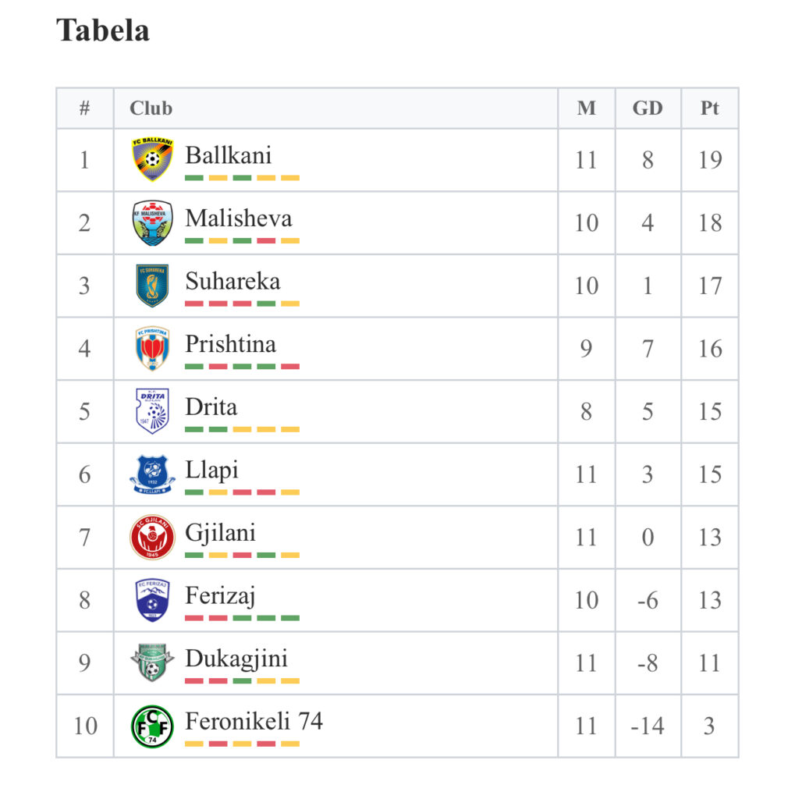
Task: Click the Dukagjini green crest
Action: tap(152, 663)
